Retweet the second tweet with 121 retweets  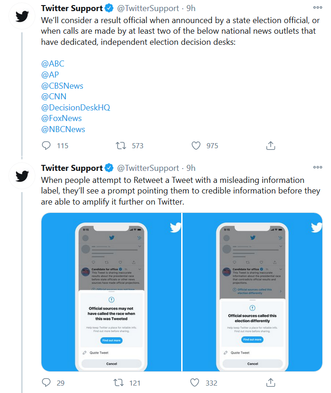(118, 382)
